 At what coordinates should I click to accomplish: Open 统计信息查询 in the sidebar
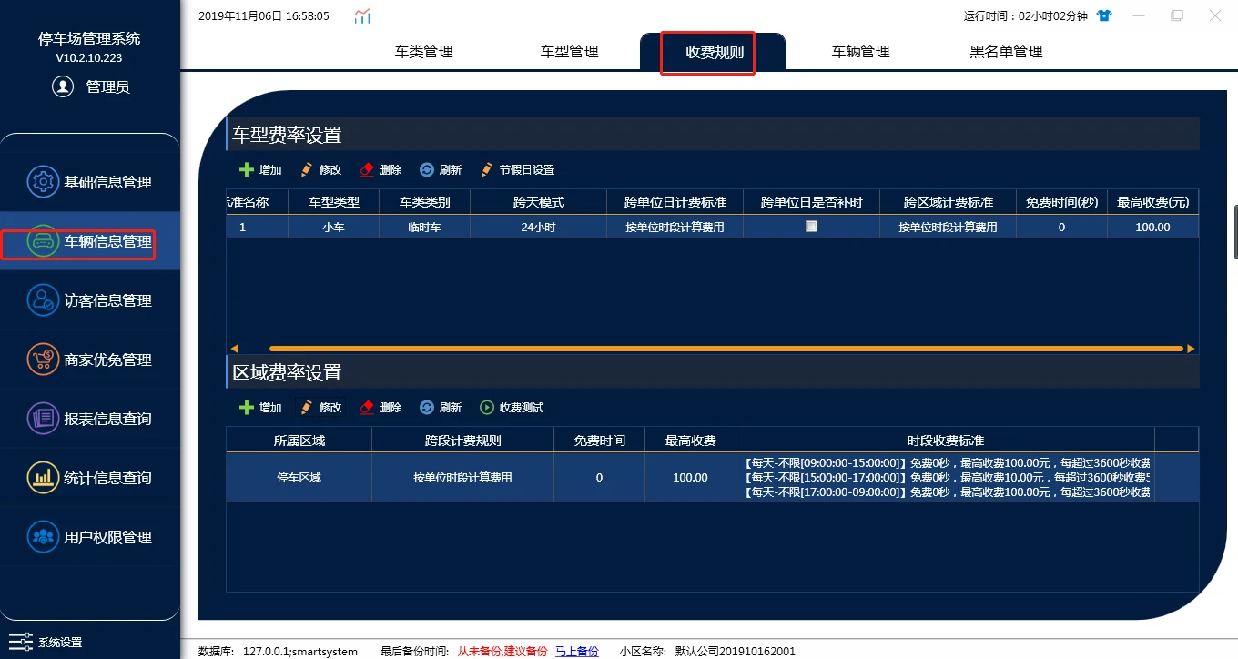(x=89, y=478)
